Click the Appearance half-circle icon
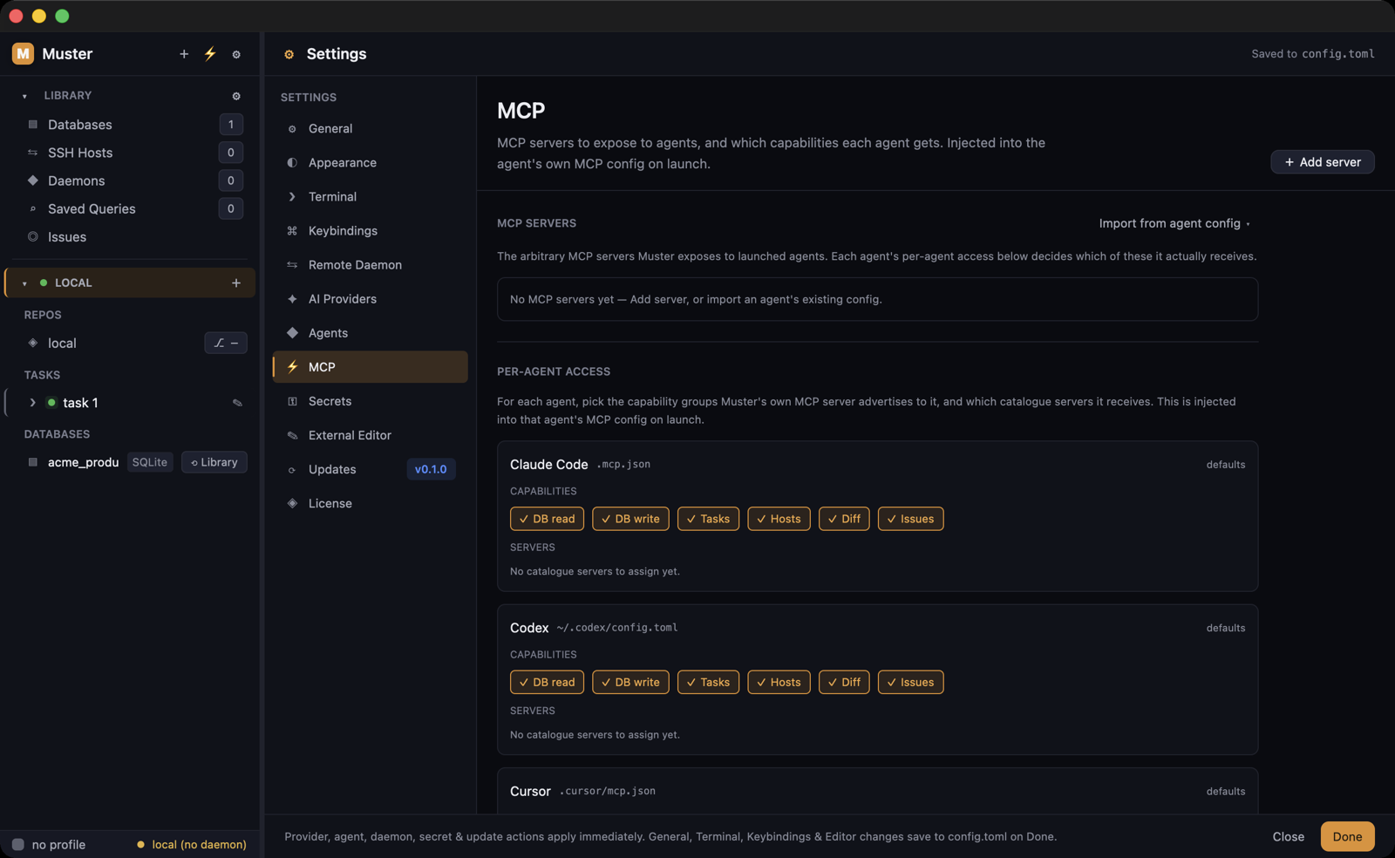Screen dimensions: 1395x858 pos(292,163)
